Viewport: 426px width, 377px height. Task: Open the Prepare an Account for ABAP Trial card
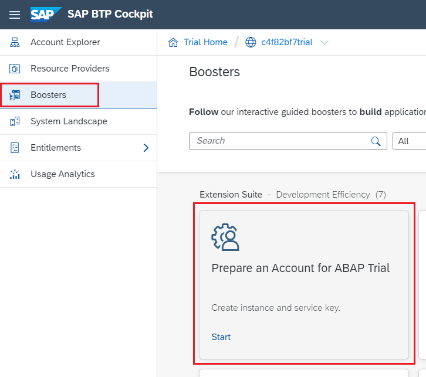pyautogui.click(x=304, y=285)
